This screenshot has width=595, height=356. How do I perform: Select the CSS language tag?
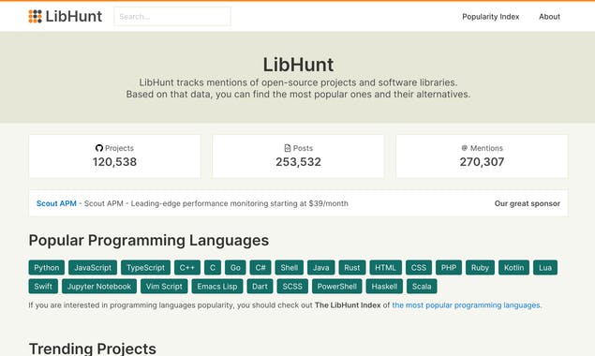pyautogui.click(x=419, y=268)
